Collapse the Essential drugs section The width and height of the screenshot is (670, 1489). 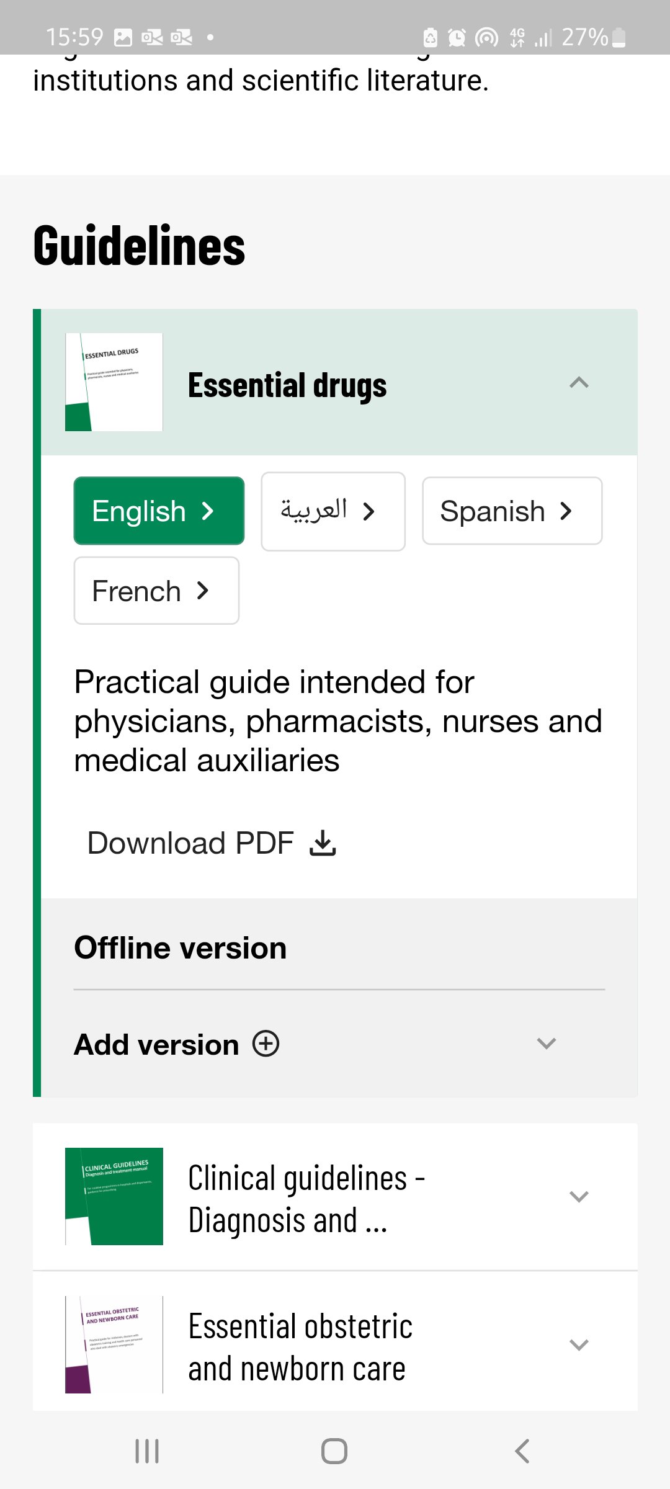pos(579,383)
